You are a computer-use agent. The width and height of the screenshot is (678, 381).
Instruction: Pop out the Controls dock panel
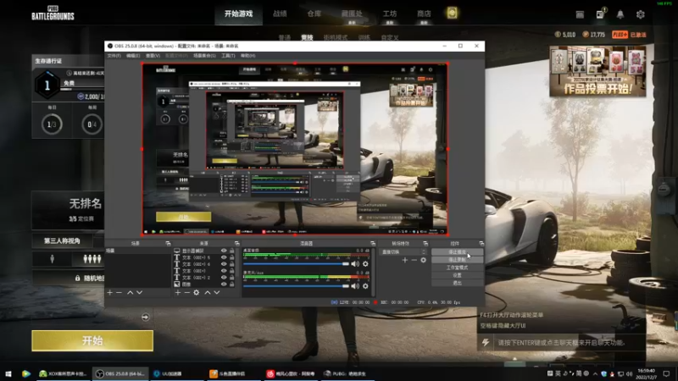point(481,244)
